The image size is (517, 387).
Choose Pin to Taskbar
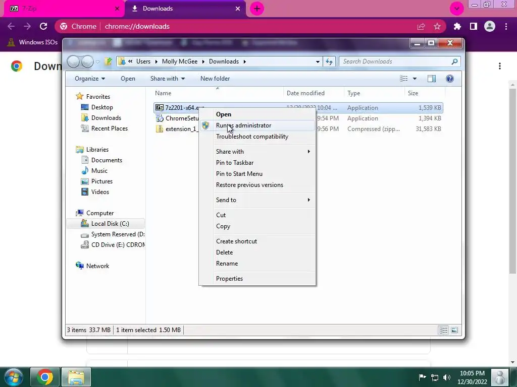[257, 163]
